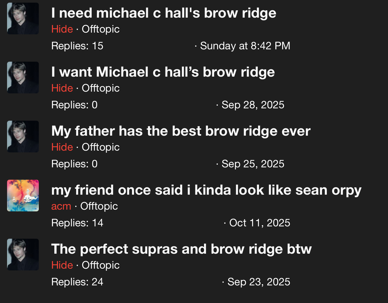Open 'The perfect supras and brow ridge btw'
The height and width of the screenshot is (303, 388).
click(181, 249)
